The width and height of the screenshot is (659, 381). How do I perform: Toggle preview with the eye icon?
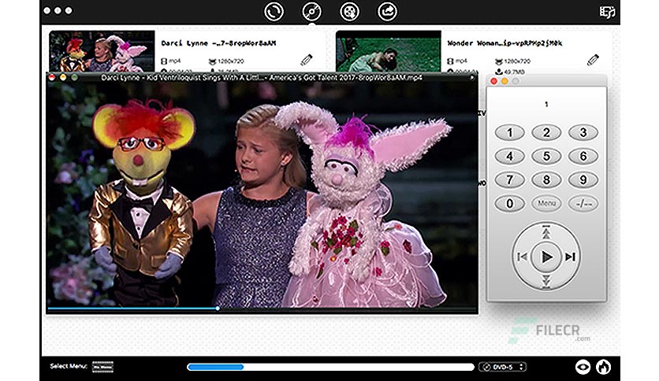(x=583, y=367)
